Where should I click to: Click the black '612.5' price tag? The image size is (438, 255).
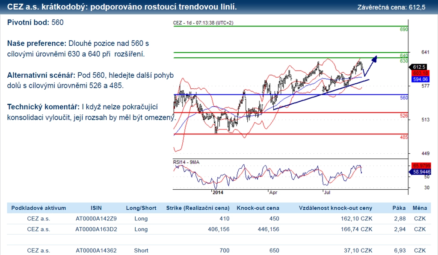click(x=418, y=67)
